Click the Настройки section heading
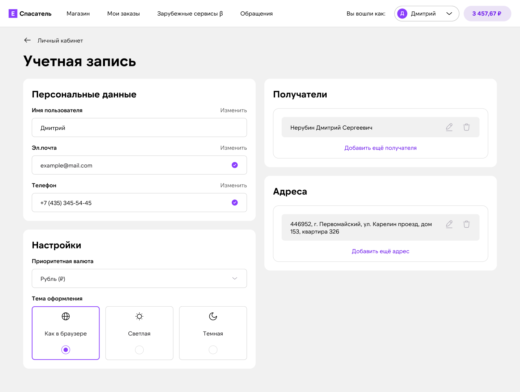This screenshot has height=392, width=520. [57, 245]
